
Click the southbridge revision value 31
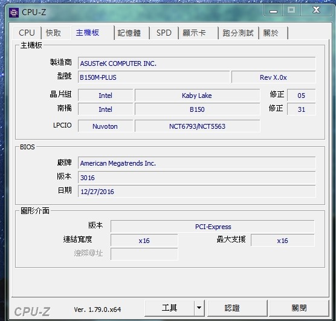coord(302,109)
